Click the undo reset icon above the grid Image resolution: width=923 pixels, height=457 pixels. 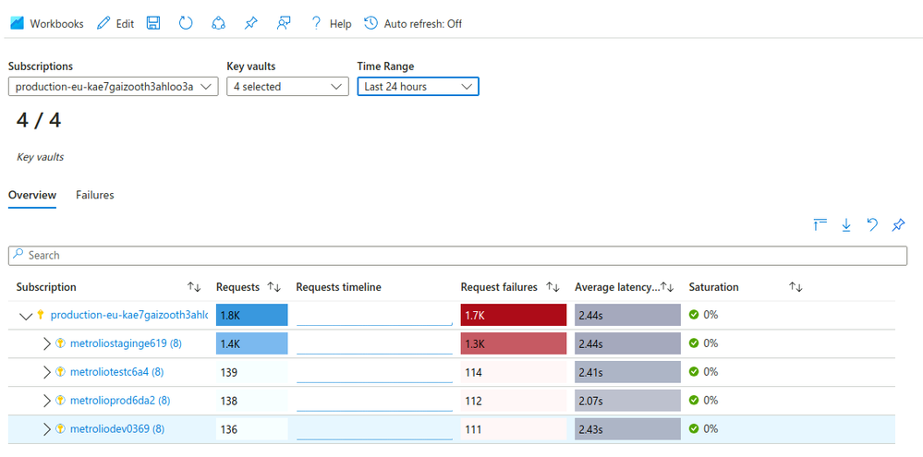tap(872, 224)
